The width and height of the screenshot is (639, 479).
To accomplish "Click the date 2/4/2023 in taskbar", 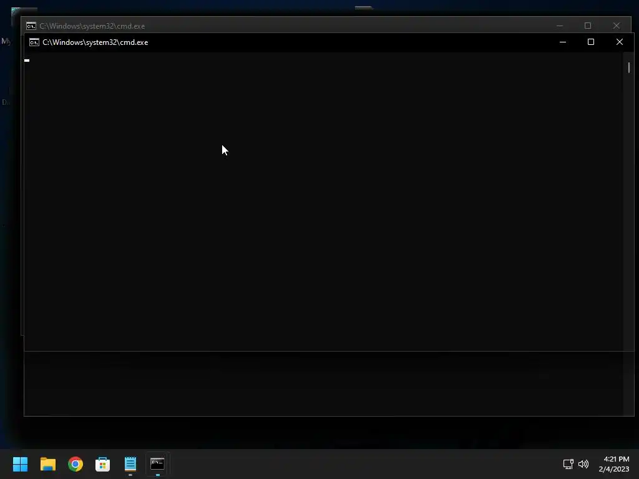I will [614, 469].
